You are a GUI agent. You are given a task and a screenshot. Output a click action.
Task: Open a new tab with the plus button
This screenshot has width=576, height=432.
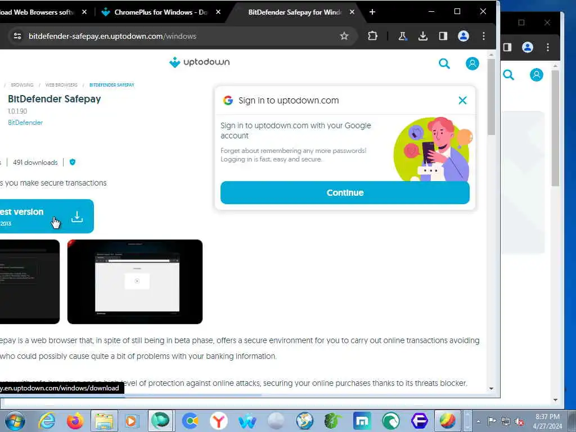pyautogui.click(x=372, y=12)
